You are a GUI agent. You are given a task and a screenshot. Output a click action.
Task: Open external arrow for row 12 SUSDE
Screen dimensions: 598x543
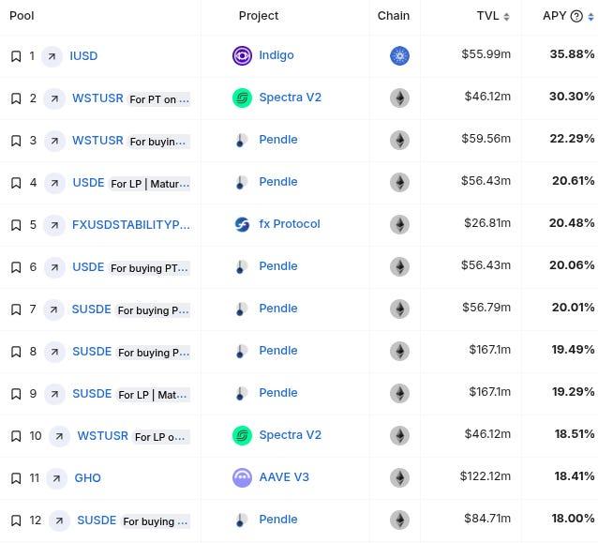click(x=59, y=520)
